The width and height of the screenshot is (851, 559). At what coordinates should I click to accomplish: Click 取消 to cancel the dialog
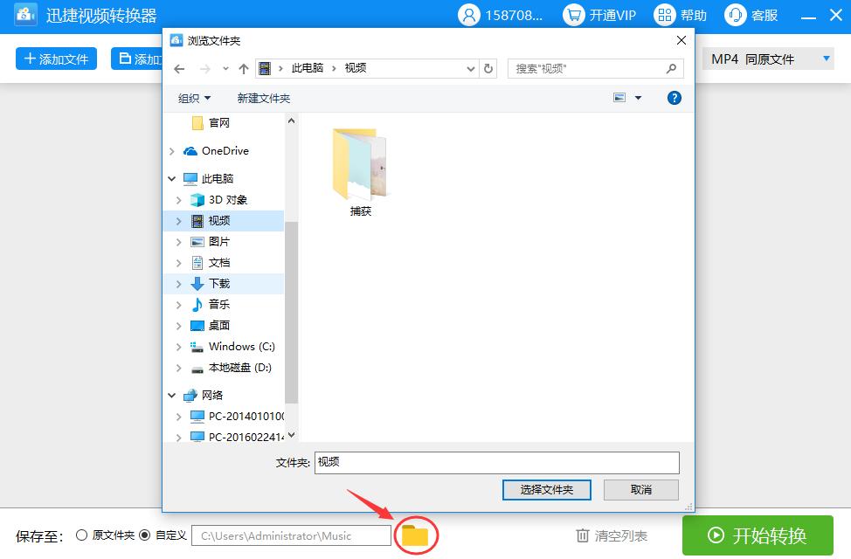click(641, 489)
